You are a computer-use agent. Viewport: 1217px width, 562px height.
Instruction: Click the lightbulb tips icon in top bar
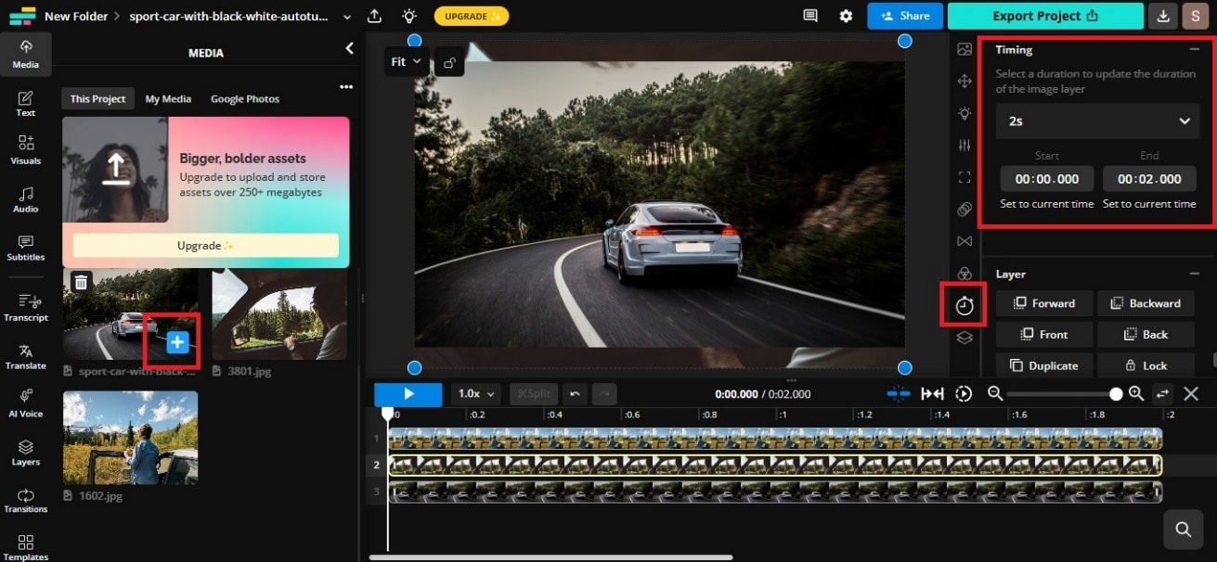(x=408, y=16)
